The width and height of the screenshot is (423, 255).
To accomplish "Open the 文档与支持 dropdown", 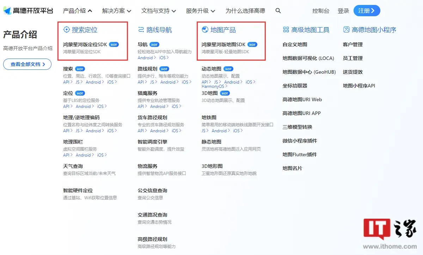I will pos(159,11).
